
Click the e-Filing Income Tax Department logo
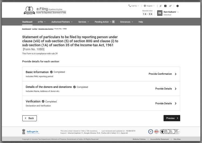click(45, 11)
